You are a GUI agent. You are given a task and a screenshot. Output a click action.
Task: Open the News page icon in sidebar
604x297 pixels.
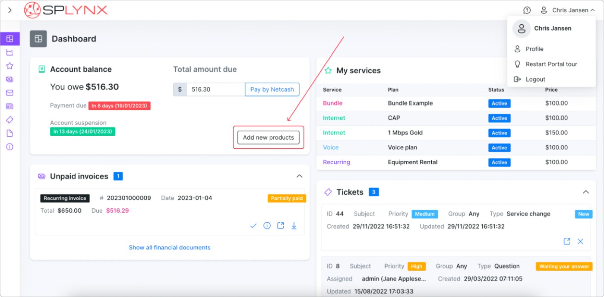tap(9, 106)
